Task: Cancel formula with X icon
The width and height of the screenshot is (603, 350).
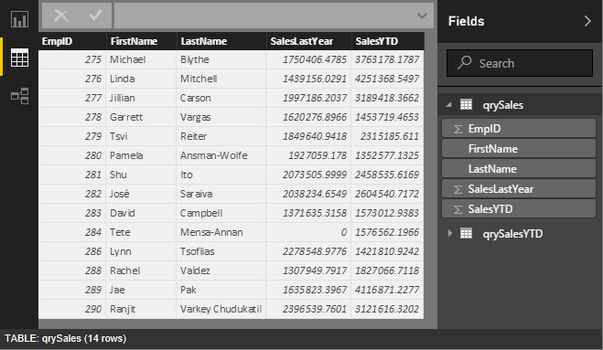Action: pos(61,16)
